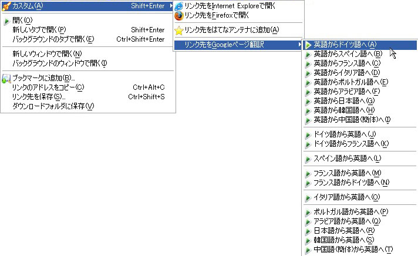Click green arrow icon beside 英語からポルトガル語へ(E)

coord(308,82)
